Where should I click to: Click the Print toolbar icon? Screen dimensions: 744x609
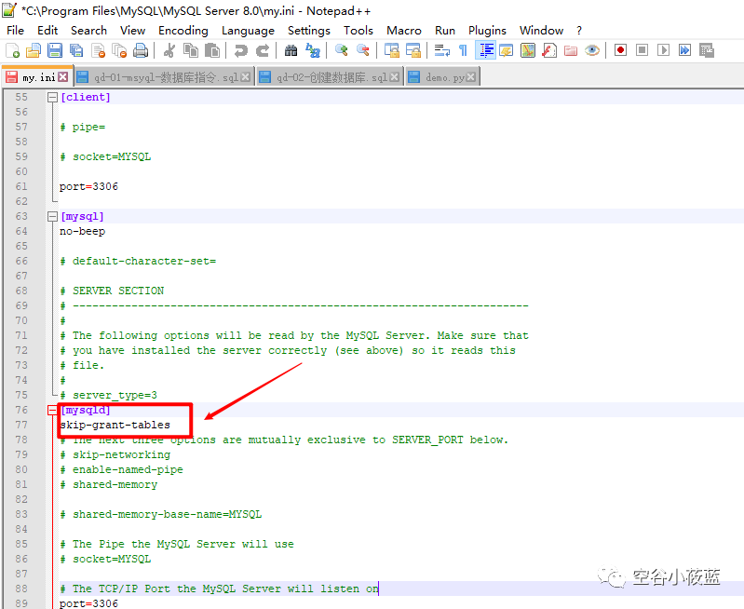click(141, 50)
